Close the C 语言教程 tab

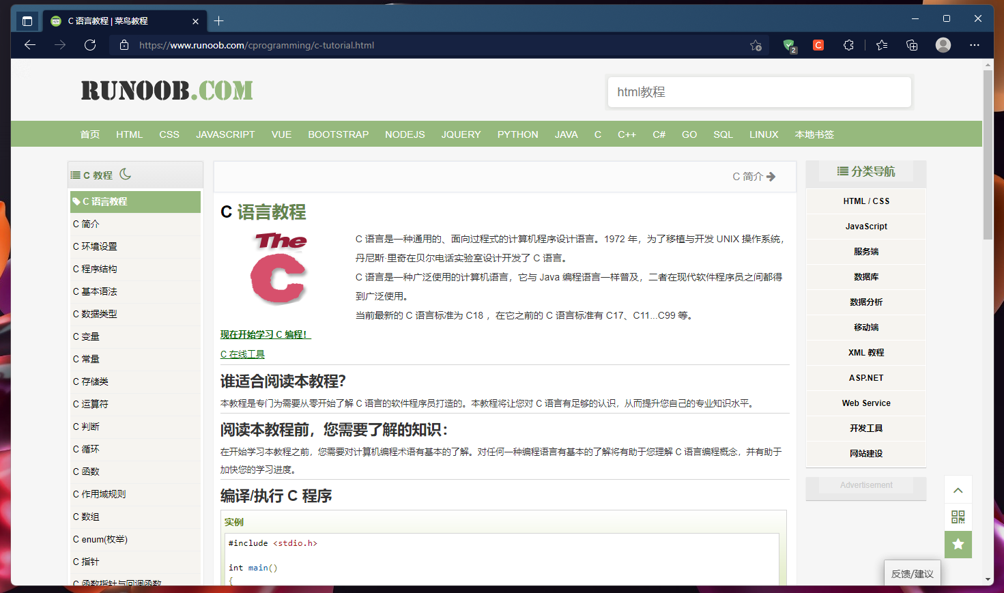pos(195,21)
